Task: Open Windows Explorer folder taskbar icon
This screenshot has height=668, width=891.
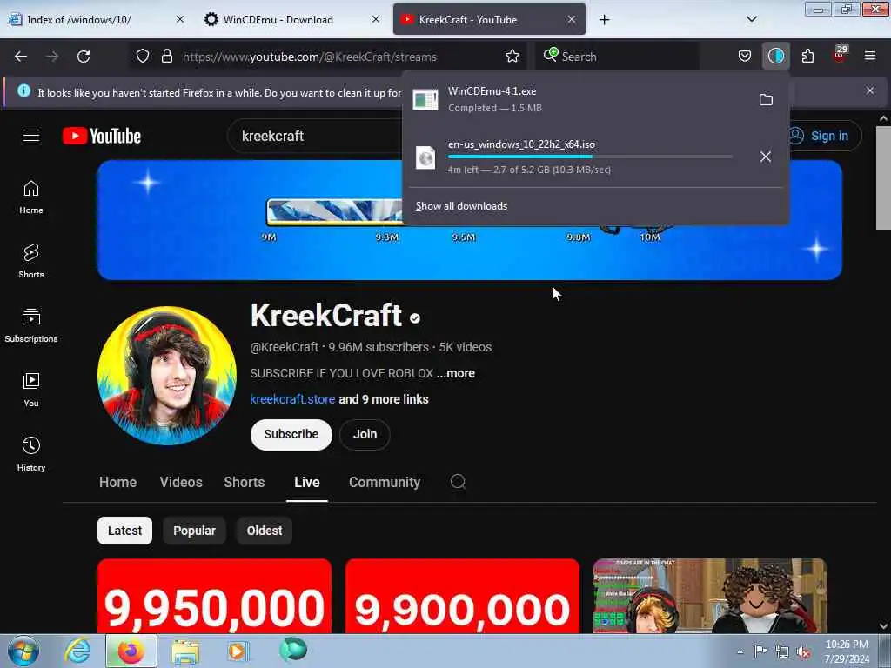Action: pyautogui.click(x=185, y=651)
